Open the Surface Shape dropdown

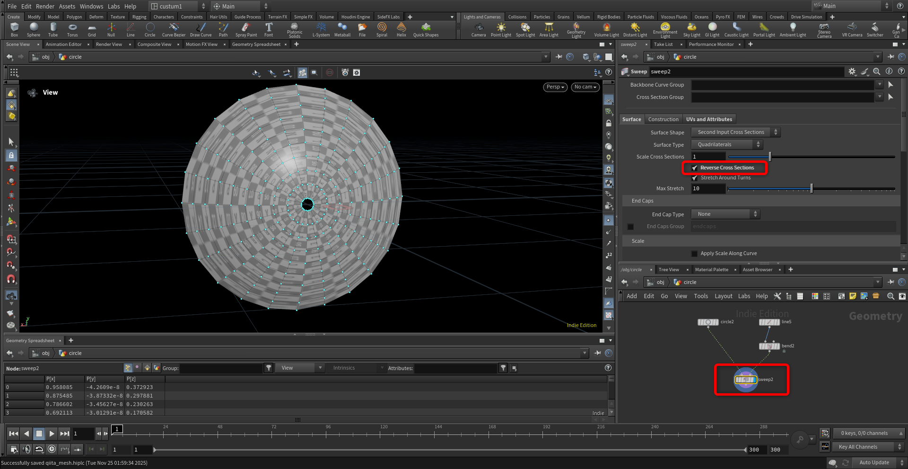(735, 133)
